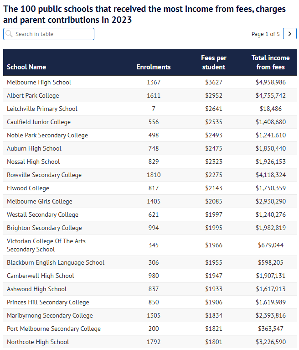Select Noble Park Secondary College

[47, 135]
